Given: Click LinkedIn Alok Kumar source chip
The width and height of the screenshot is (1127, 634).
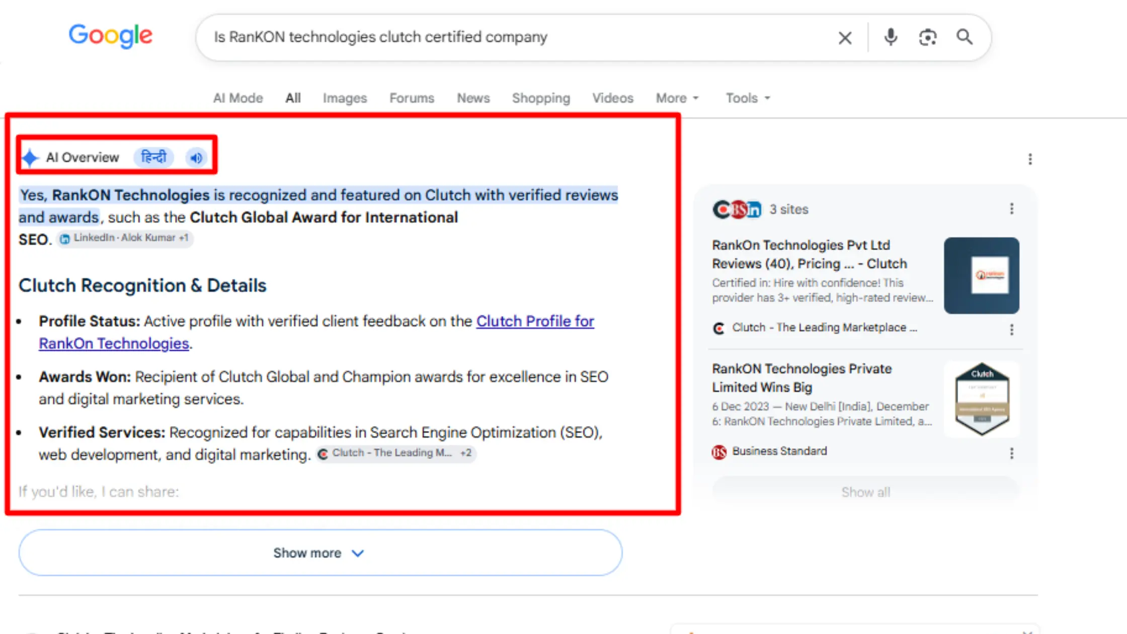Looking at the screenshot, I should point(124,238).
